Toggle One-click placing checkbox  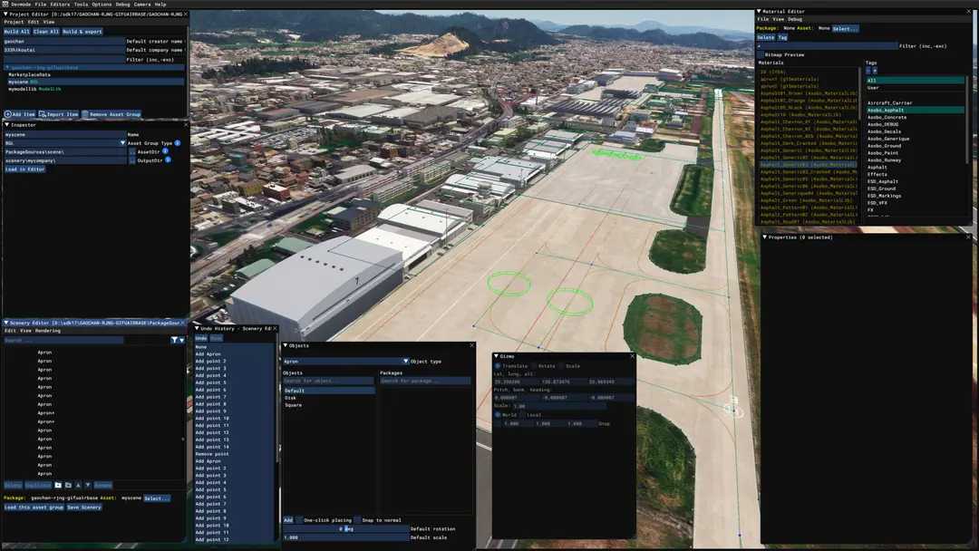pos(299,520)
